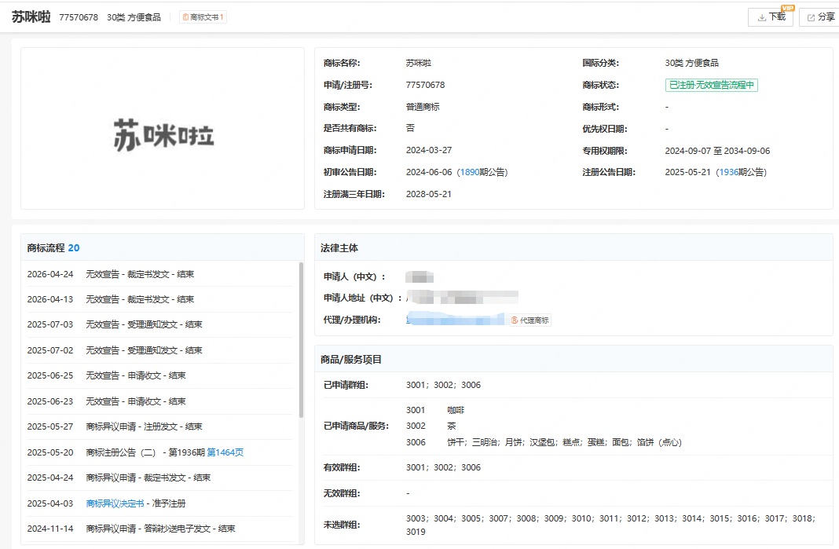Select the 2025-07-03 受理通知发文 row

click(159, 324)
